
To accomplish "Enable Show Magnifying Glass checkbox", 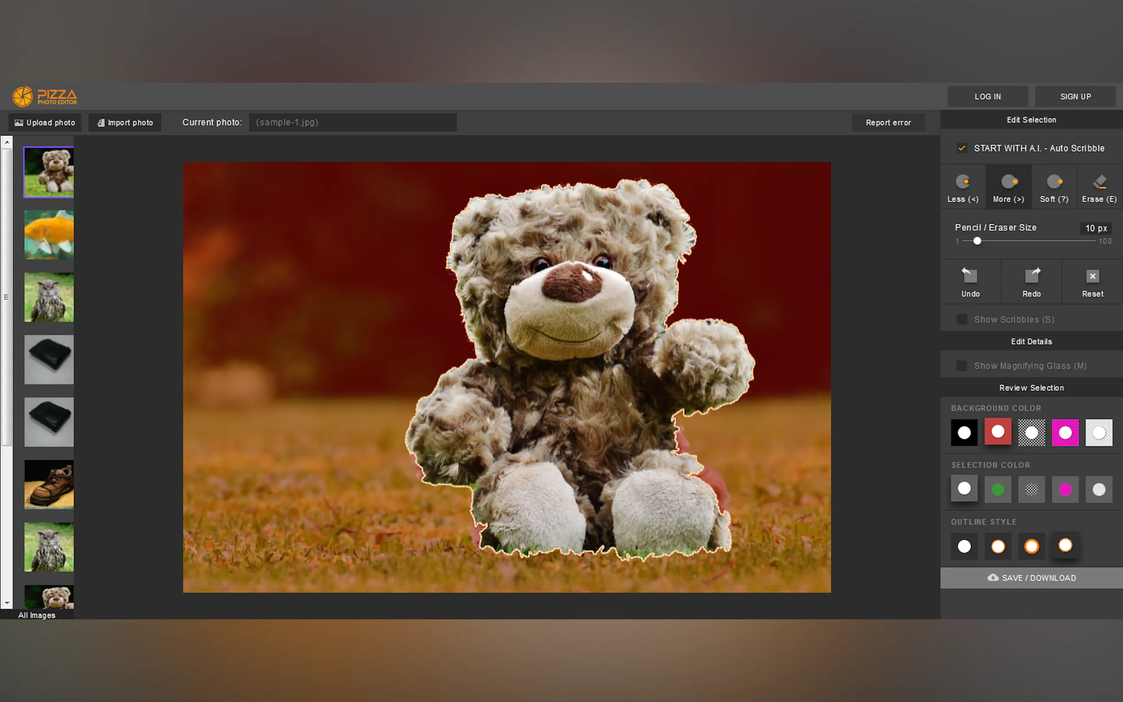I will point(962,366).
